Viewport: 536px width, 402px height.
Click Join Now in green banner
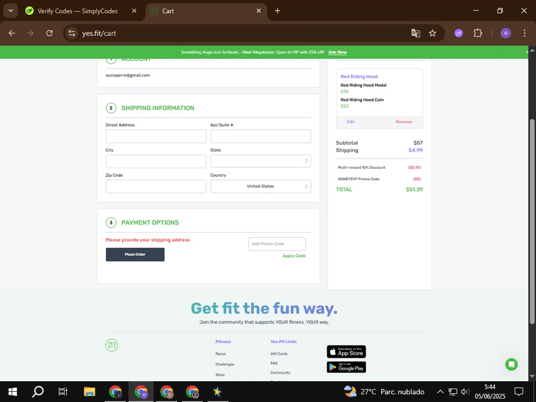point(337,52)
